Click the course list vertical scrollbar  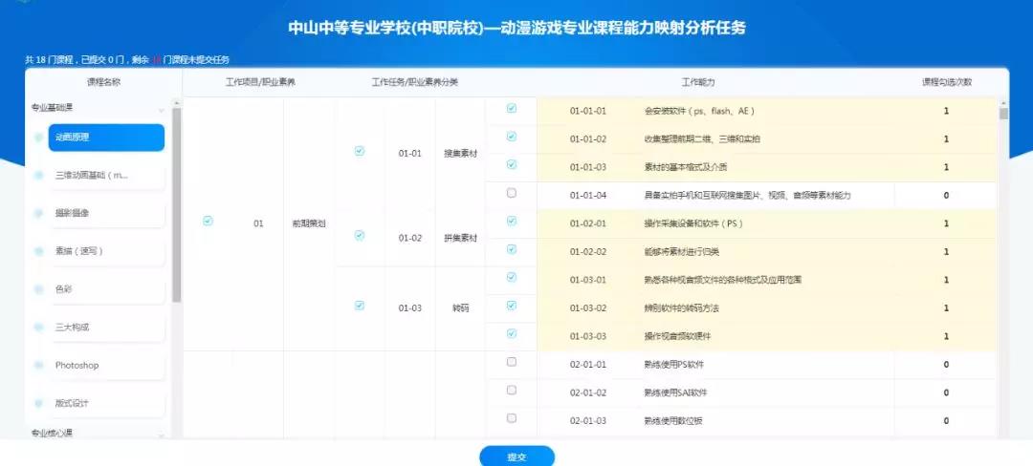tap(176, 205)
